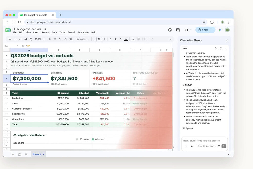Start a new chat in Claude panel
This screenshot has width=253, height=169.
(221, 48)
